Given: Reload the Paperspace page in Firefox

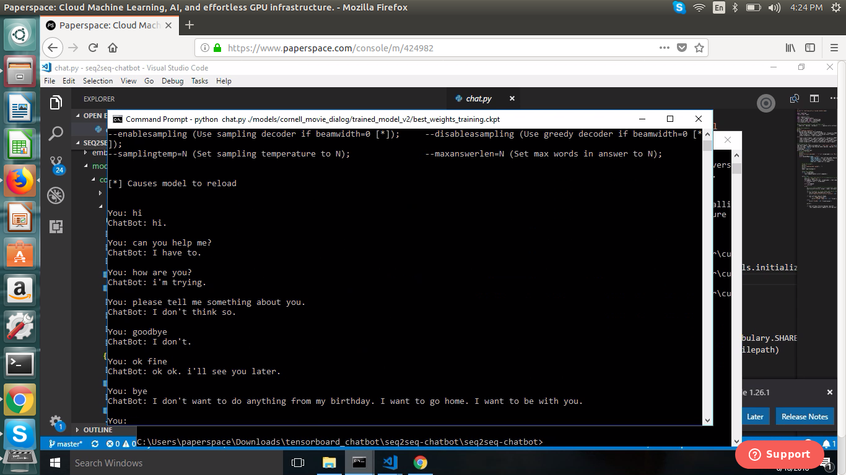Looking at the screenshot, I should coord(93,48).
